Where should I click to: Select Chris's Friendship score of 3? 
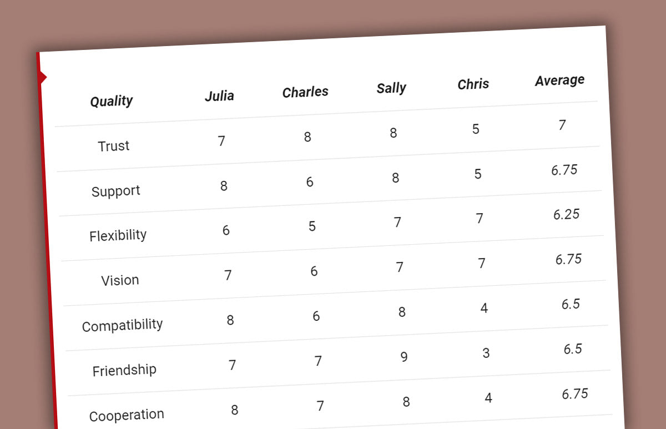486,353
